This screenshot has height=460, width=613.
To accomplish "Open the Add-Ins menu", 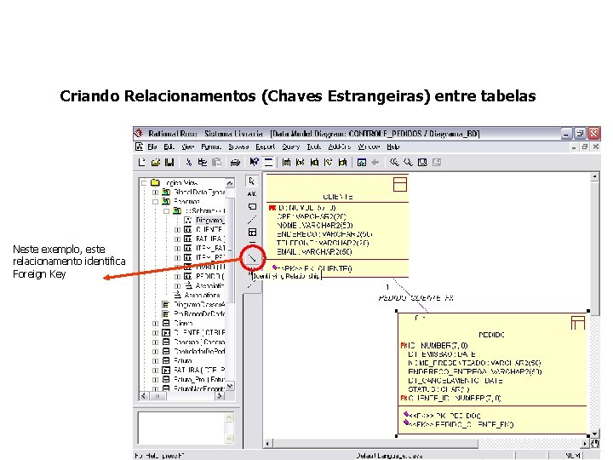I will tap(340, 147).
